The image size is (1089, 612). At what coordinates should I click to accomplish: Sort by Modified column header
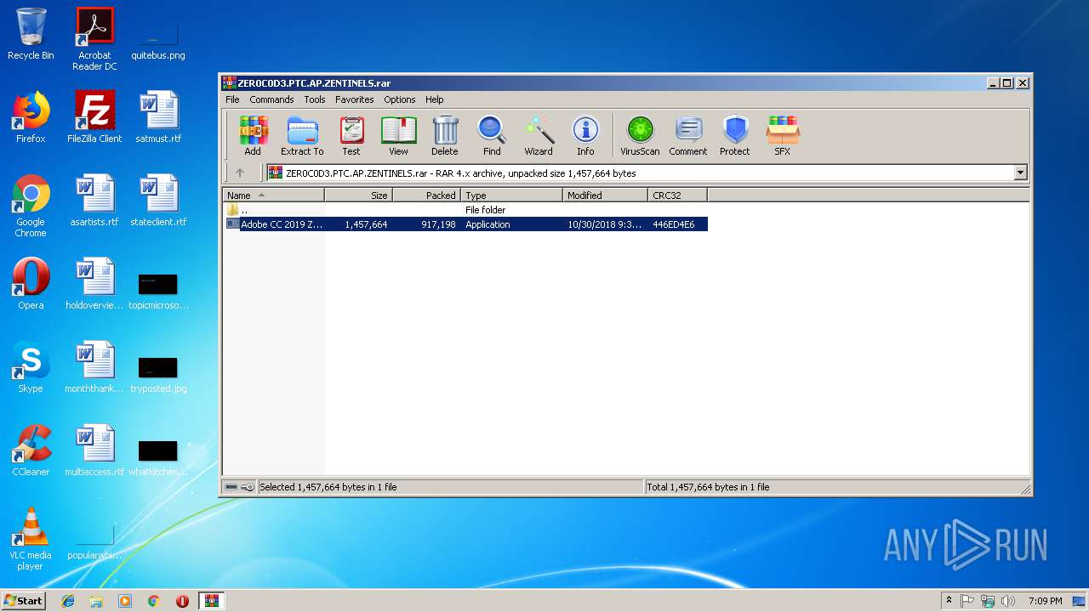[x=605, y=195]
